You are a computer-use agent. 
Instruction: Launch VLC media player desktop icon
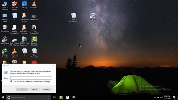coord(14,53)
